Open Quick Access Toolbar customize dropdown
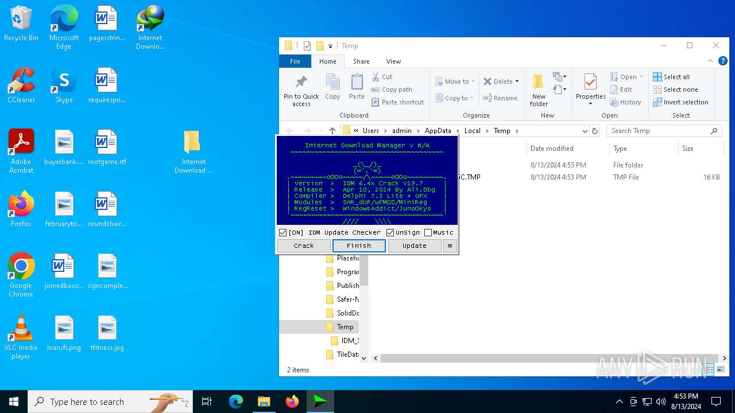Image resolution: width=735 pixels, height=413 pixels. (x=330, y=46)
